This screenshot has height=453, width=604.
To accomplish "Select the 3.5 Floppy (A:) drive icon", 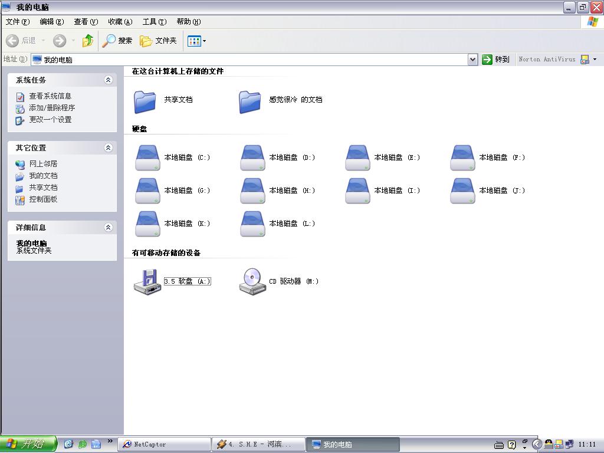I will (147, 281).
